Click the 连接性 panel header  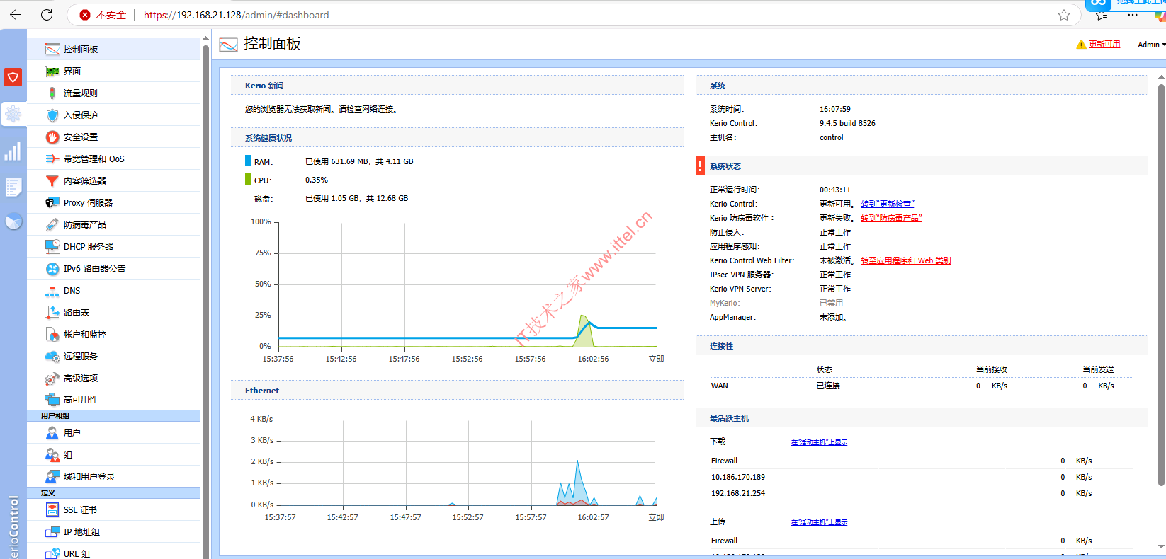pos(922,346)
